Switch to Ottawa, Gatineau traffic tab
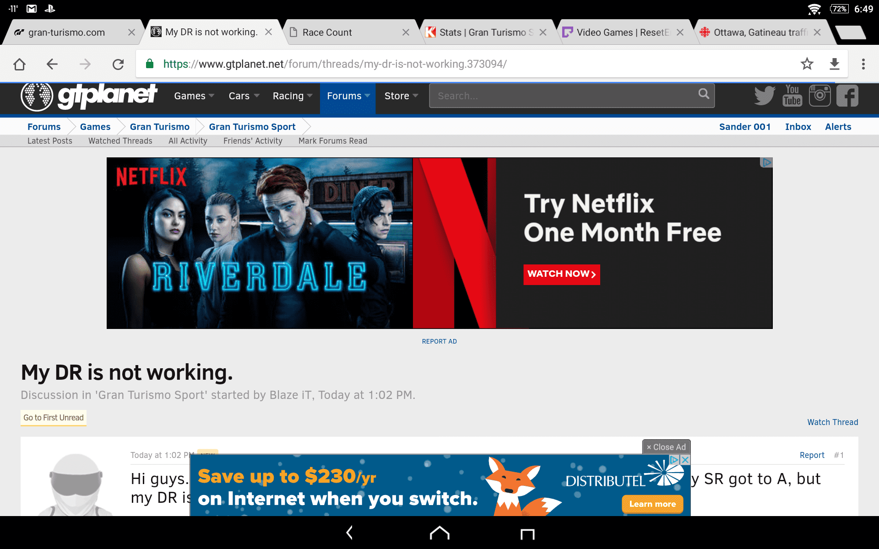The height and width of the screenshot is (549, 879). coord(760,32)
